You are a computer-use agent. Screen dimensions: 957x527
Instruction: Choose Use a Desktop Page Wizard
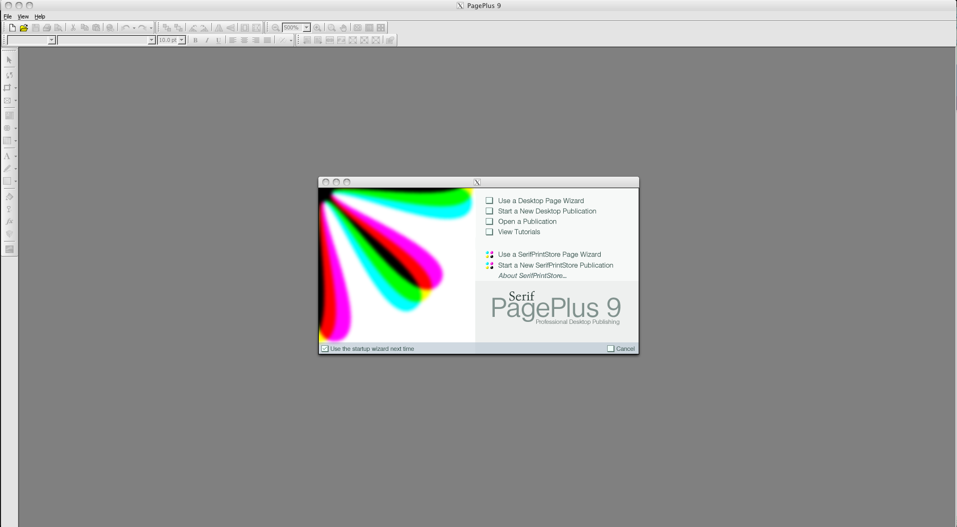(535, 201)
